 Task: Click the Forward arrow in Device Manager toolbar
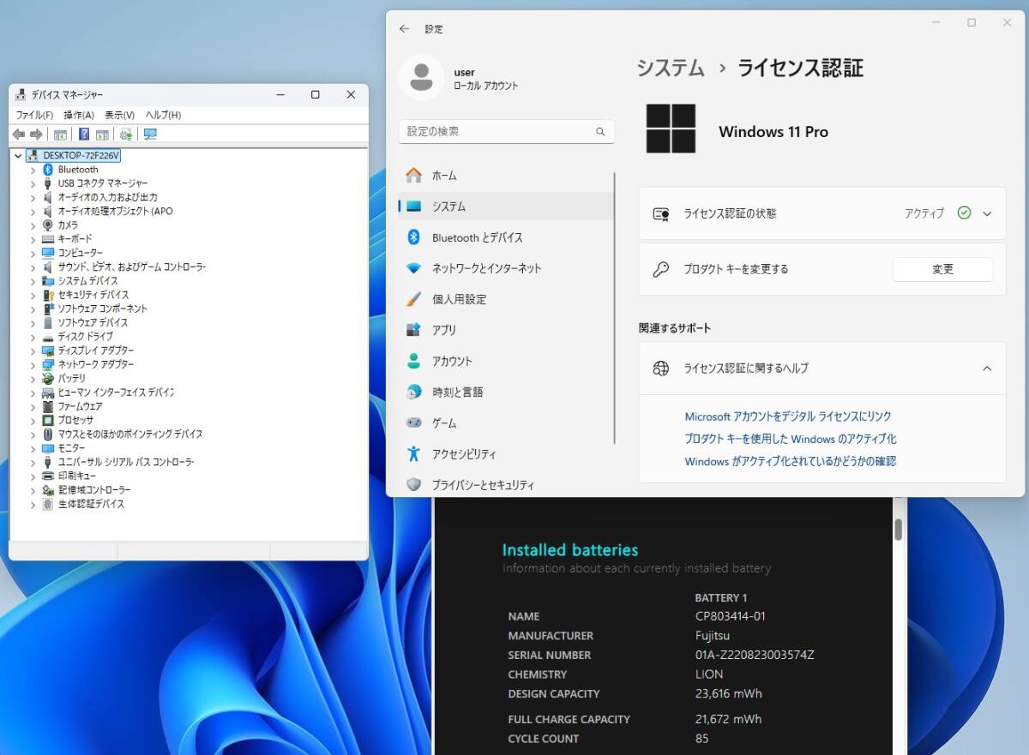coord(36,135)
